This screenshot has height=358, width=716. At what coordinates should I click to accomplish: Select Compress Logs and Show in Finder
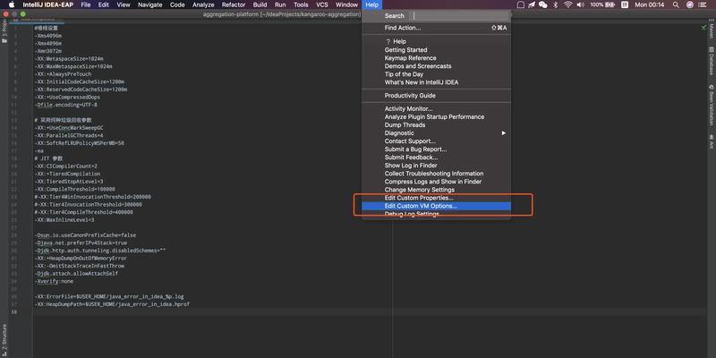tap(436, 182)
